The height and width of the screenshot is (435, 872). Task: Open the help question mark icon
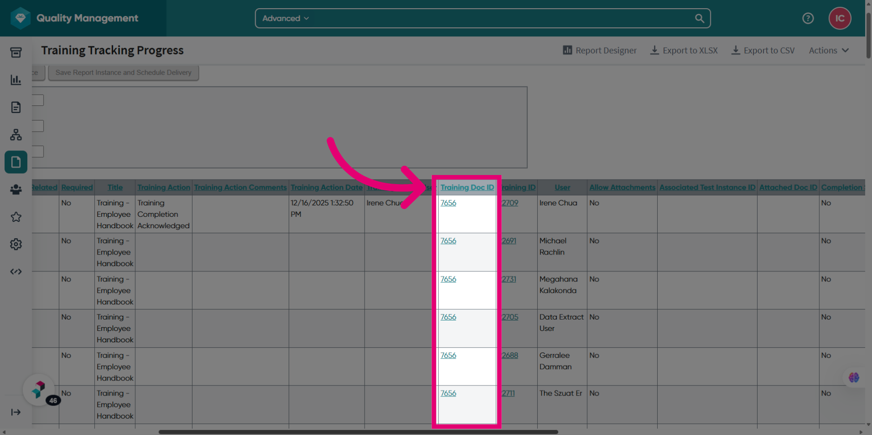click(x=808, y=18)
